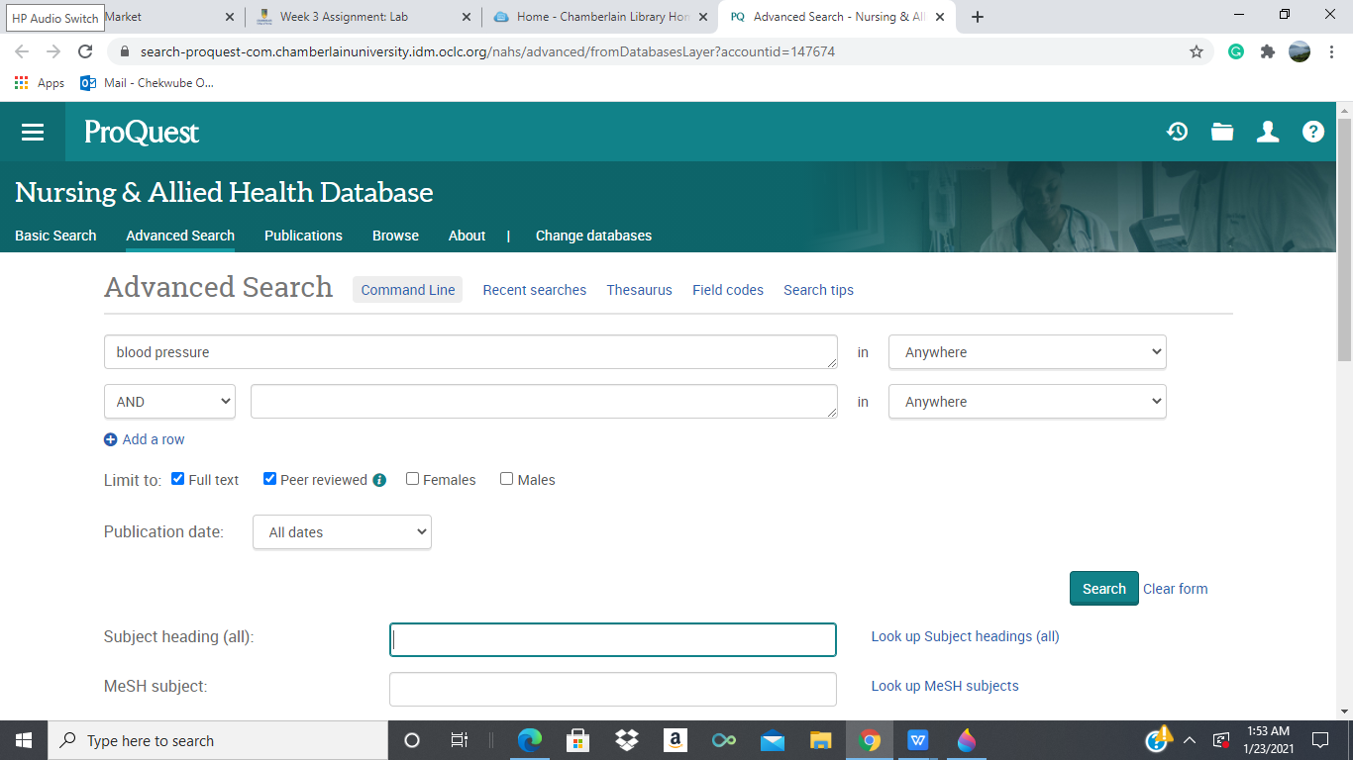Open the Publications tab
1353x760 pixels.
pyautogui.click(x=303, y=236)
